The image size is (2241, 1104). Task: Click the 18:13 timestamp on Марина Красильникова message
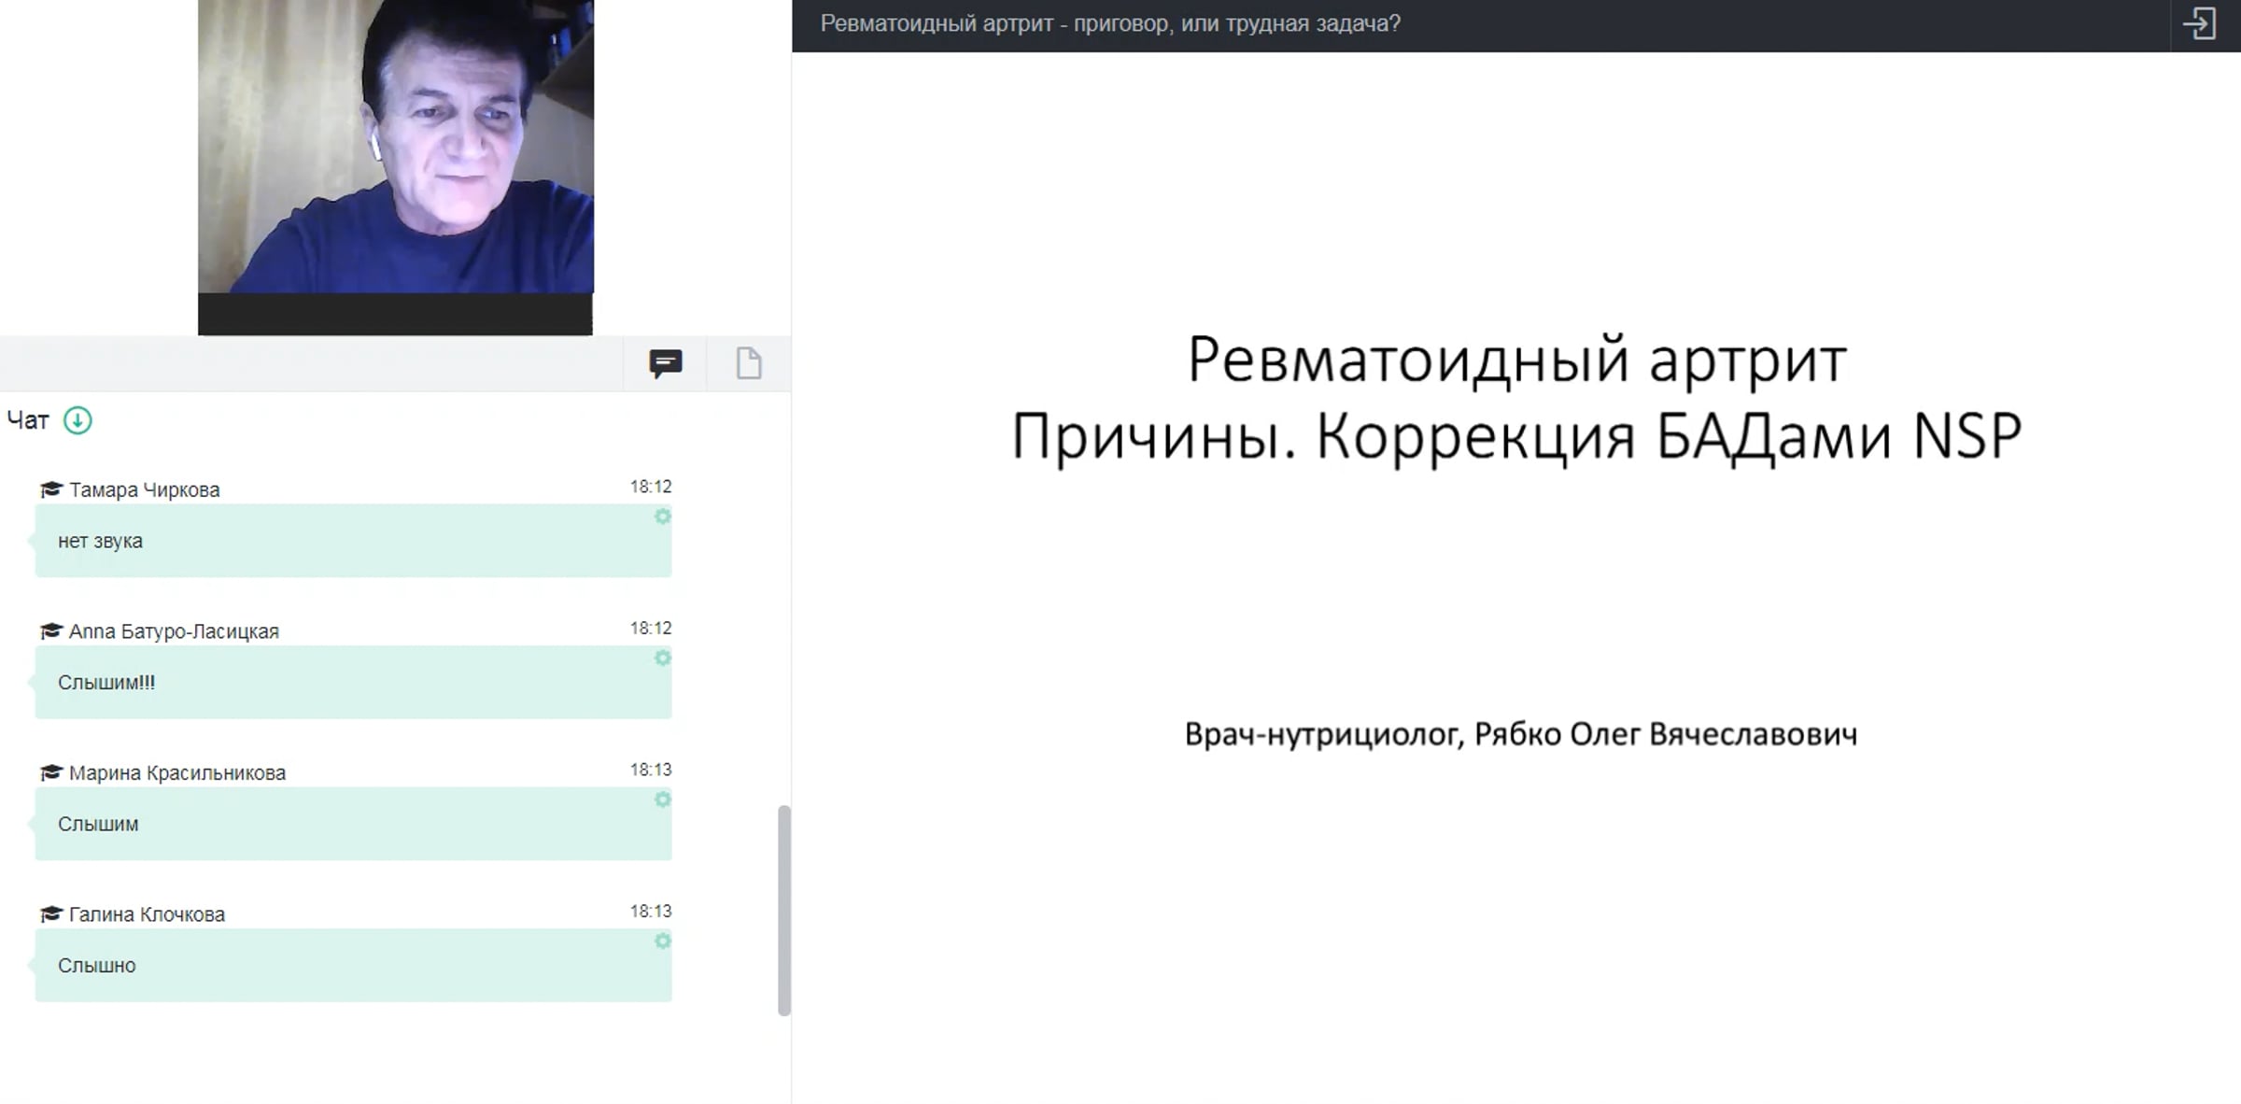pos(651,770)
